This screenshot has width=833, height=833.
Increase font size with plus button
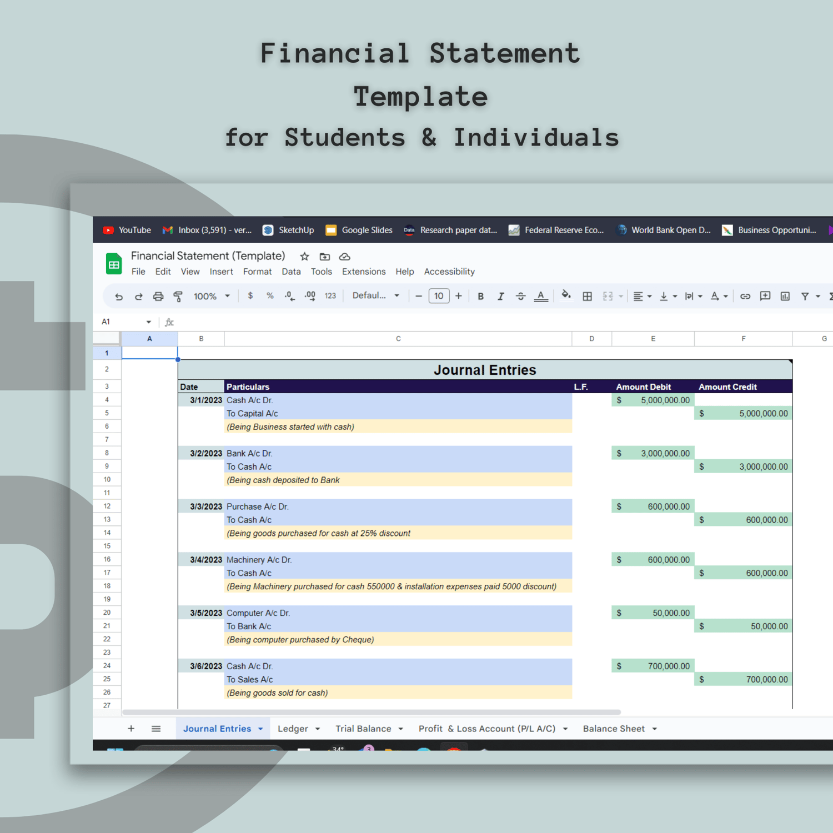[x=459, y=297]
